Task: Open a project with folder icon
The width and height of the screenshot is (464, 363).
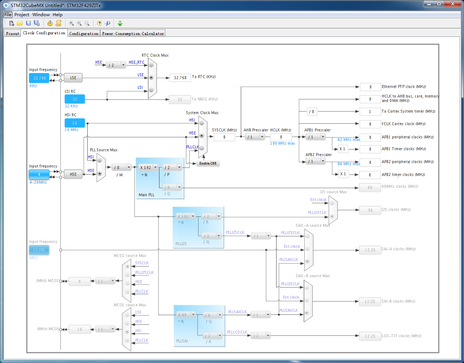Action: pyautogui.click(x=20, y=23)
